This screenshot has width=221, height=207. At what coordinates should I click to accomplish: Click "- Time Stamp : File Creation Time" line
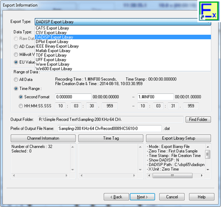(174, 156)
